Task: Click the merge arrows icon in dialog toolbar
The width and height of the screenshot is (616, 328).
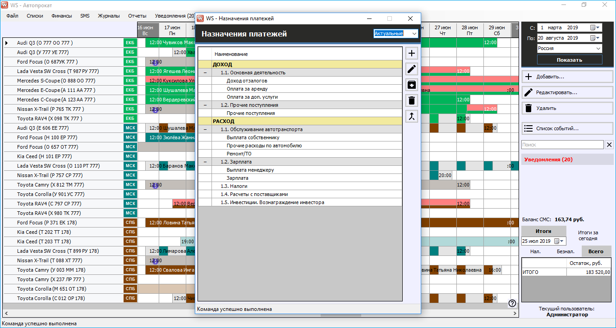Action: tap(411, 116)
